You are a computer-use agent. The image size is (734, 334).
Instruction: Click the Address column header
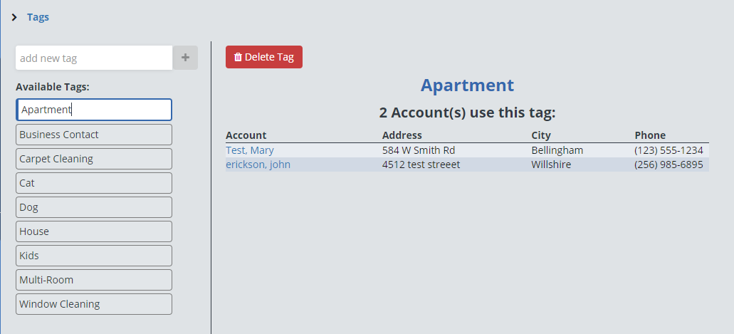[x=402, y=135]
